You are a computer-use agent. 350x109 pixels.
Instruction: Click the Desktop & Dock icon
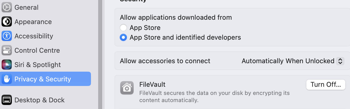pyautogui.click(x=6, y=100)
